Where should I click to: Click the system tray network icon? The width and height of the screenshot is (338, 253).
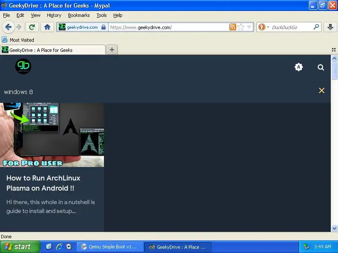[x=306, y=247]
